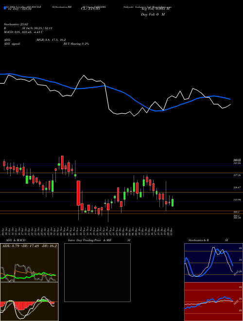The image size is (243, 321).
Task: Click the 'BUY Slowing @ 2%' signal text
Action: pyautogui.click(x=76, y=44)
